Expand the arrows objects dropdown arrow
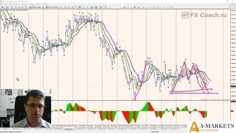The height and width of the screenshot is (133, 236). [x=140, y=7]
